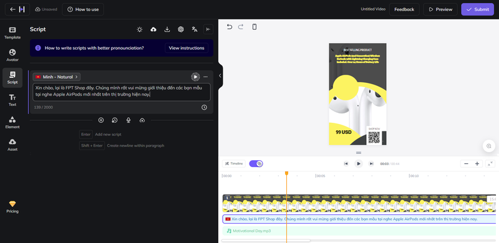Select the Xin chào script track in timeline

pyautogui.click(x=359, y=219)
